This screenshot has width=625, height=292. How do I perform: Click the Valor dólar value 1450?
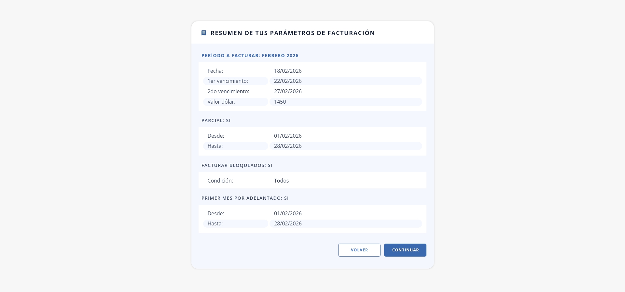[x=280, y=102]
